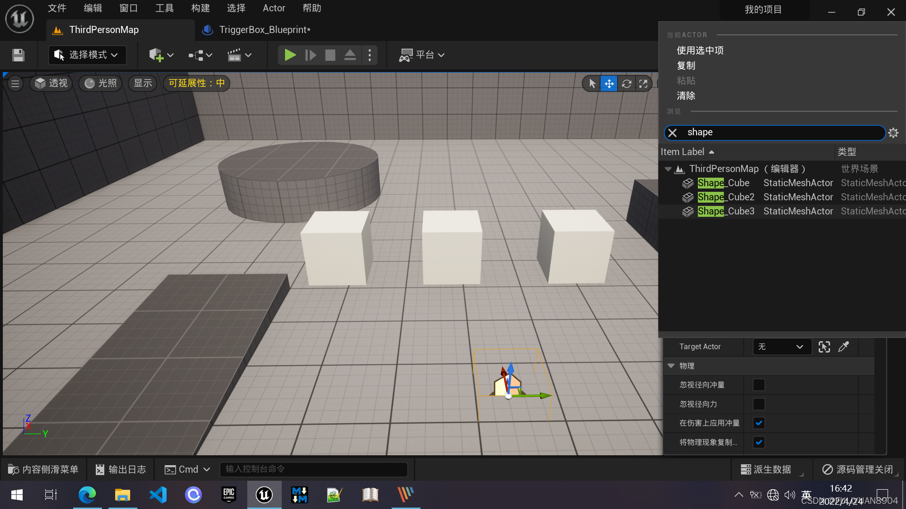Open the search settings gear icon
The width and height of the screenshot is (906, 509).
click(893, 133)
